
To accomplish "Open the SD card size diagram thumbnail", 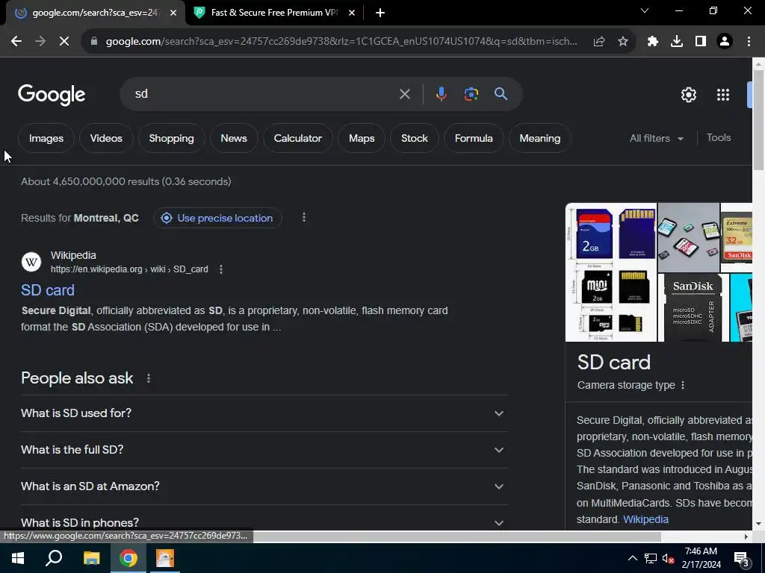I will [x=611, y=272].
